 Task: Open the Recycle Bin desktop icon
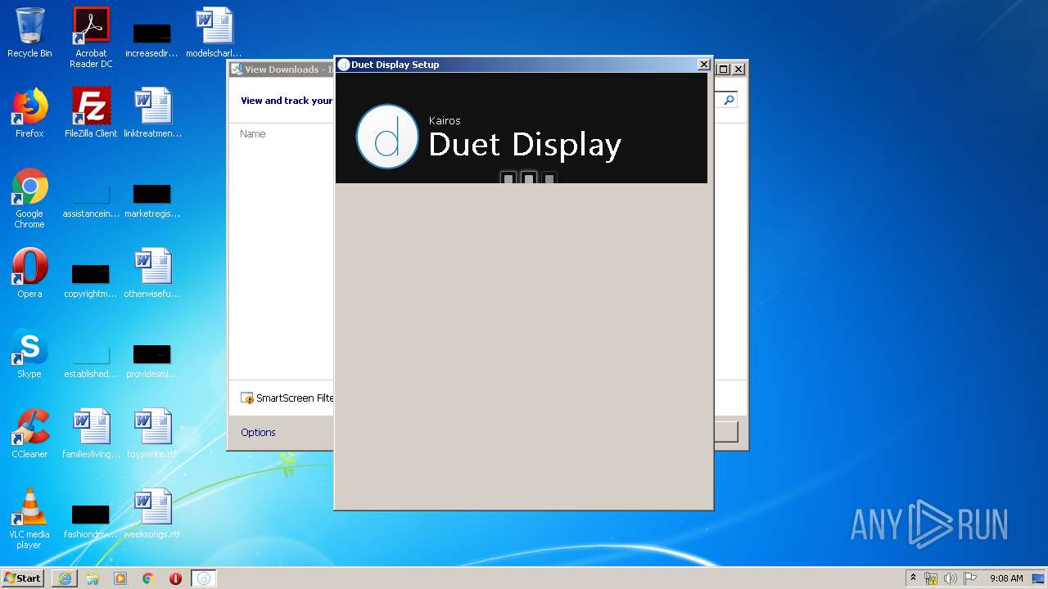(29, 33)
